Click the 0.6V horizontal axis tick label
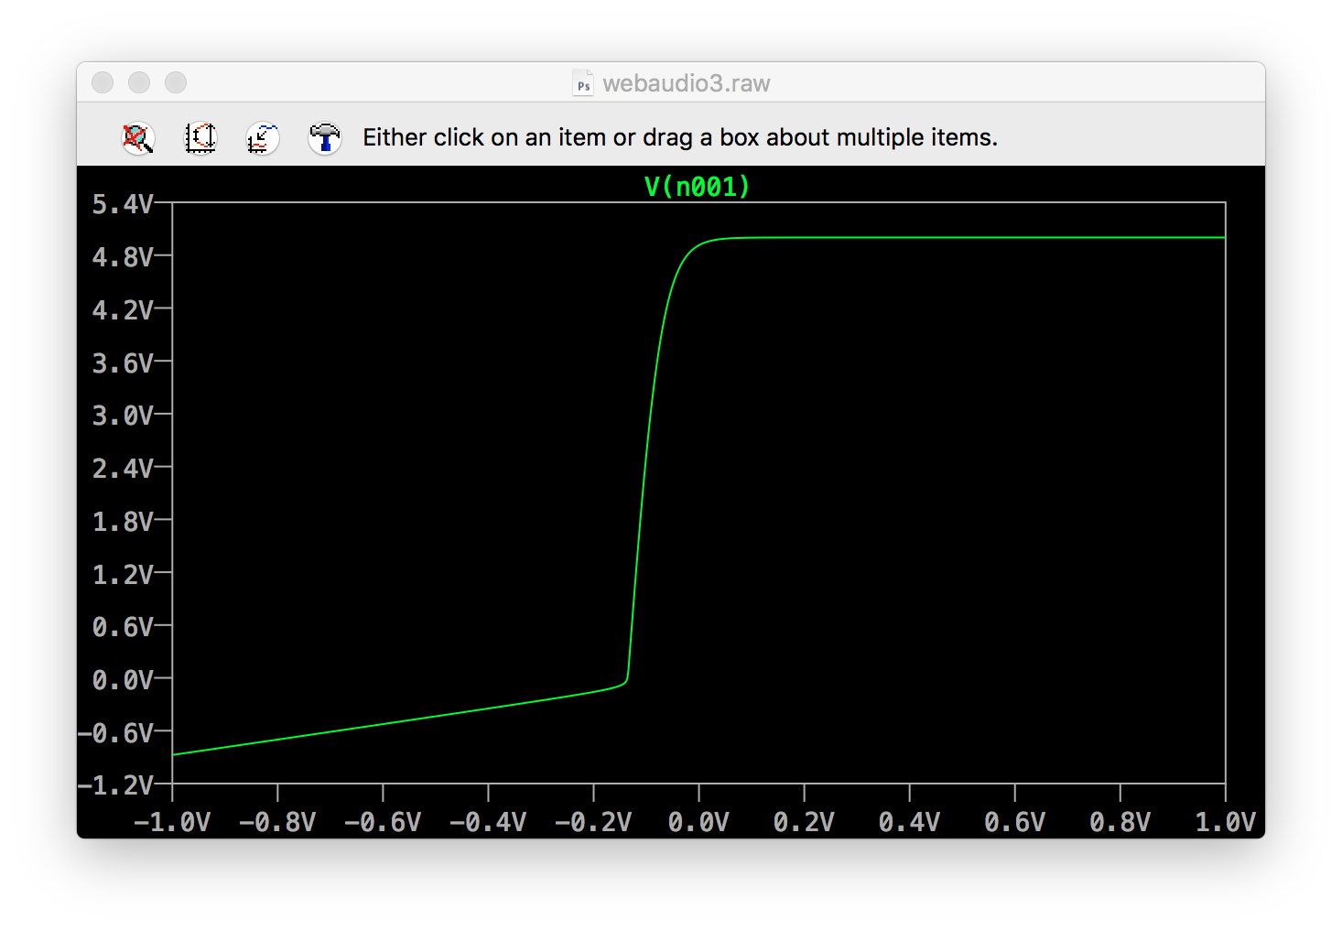 [x=1014, y=822]
